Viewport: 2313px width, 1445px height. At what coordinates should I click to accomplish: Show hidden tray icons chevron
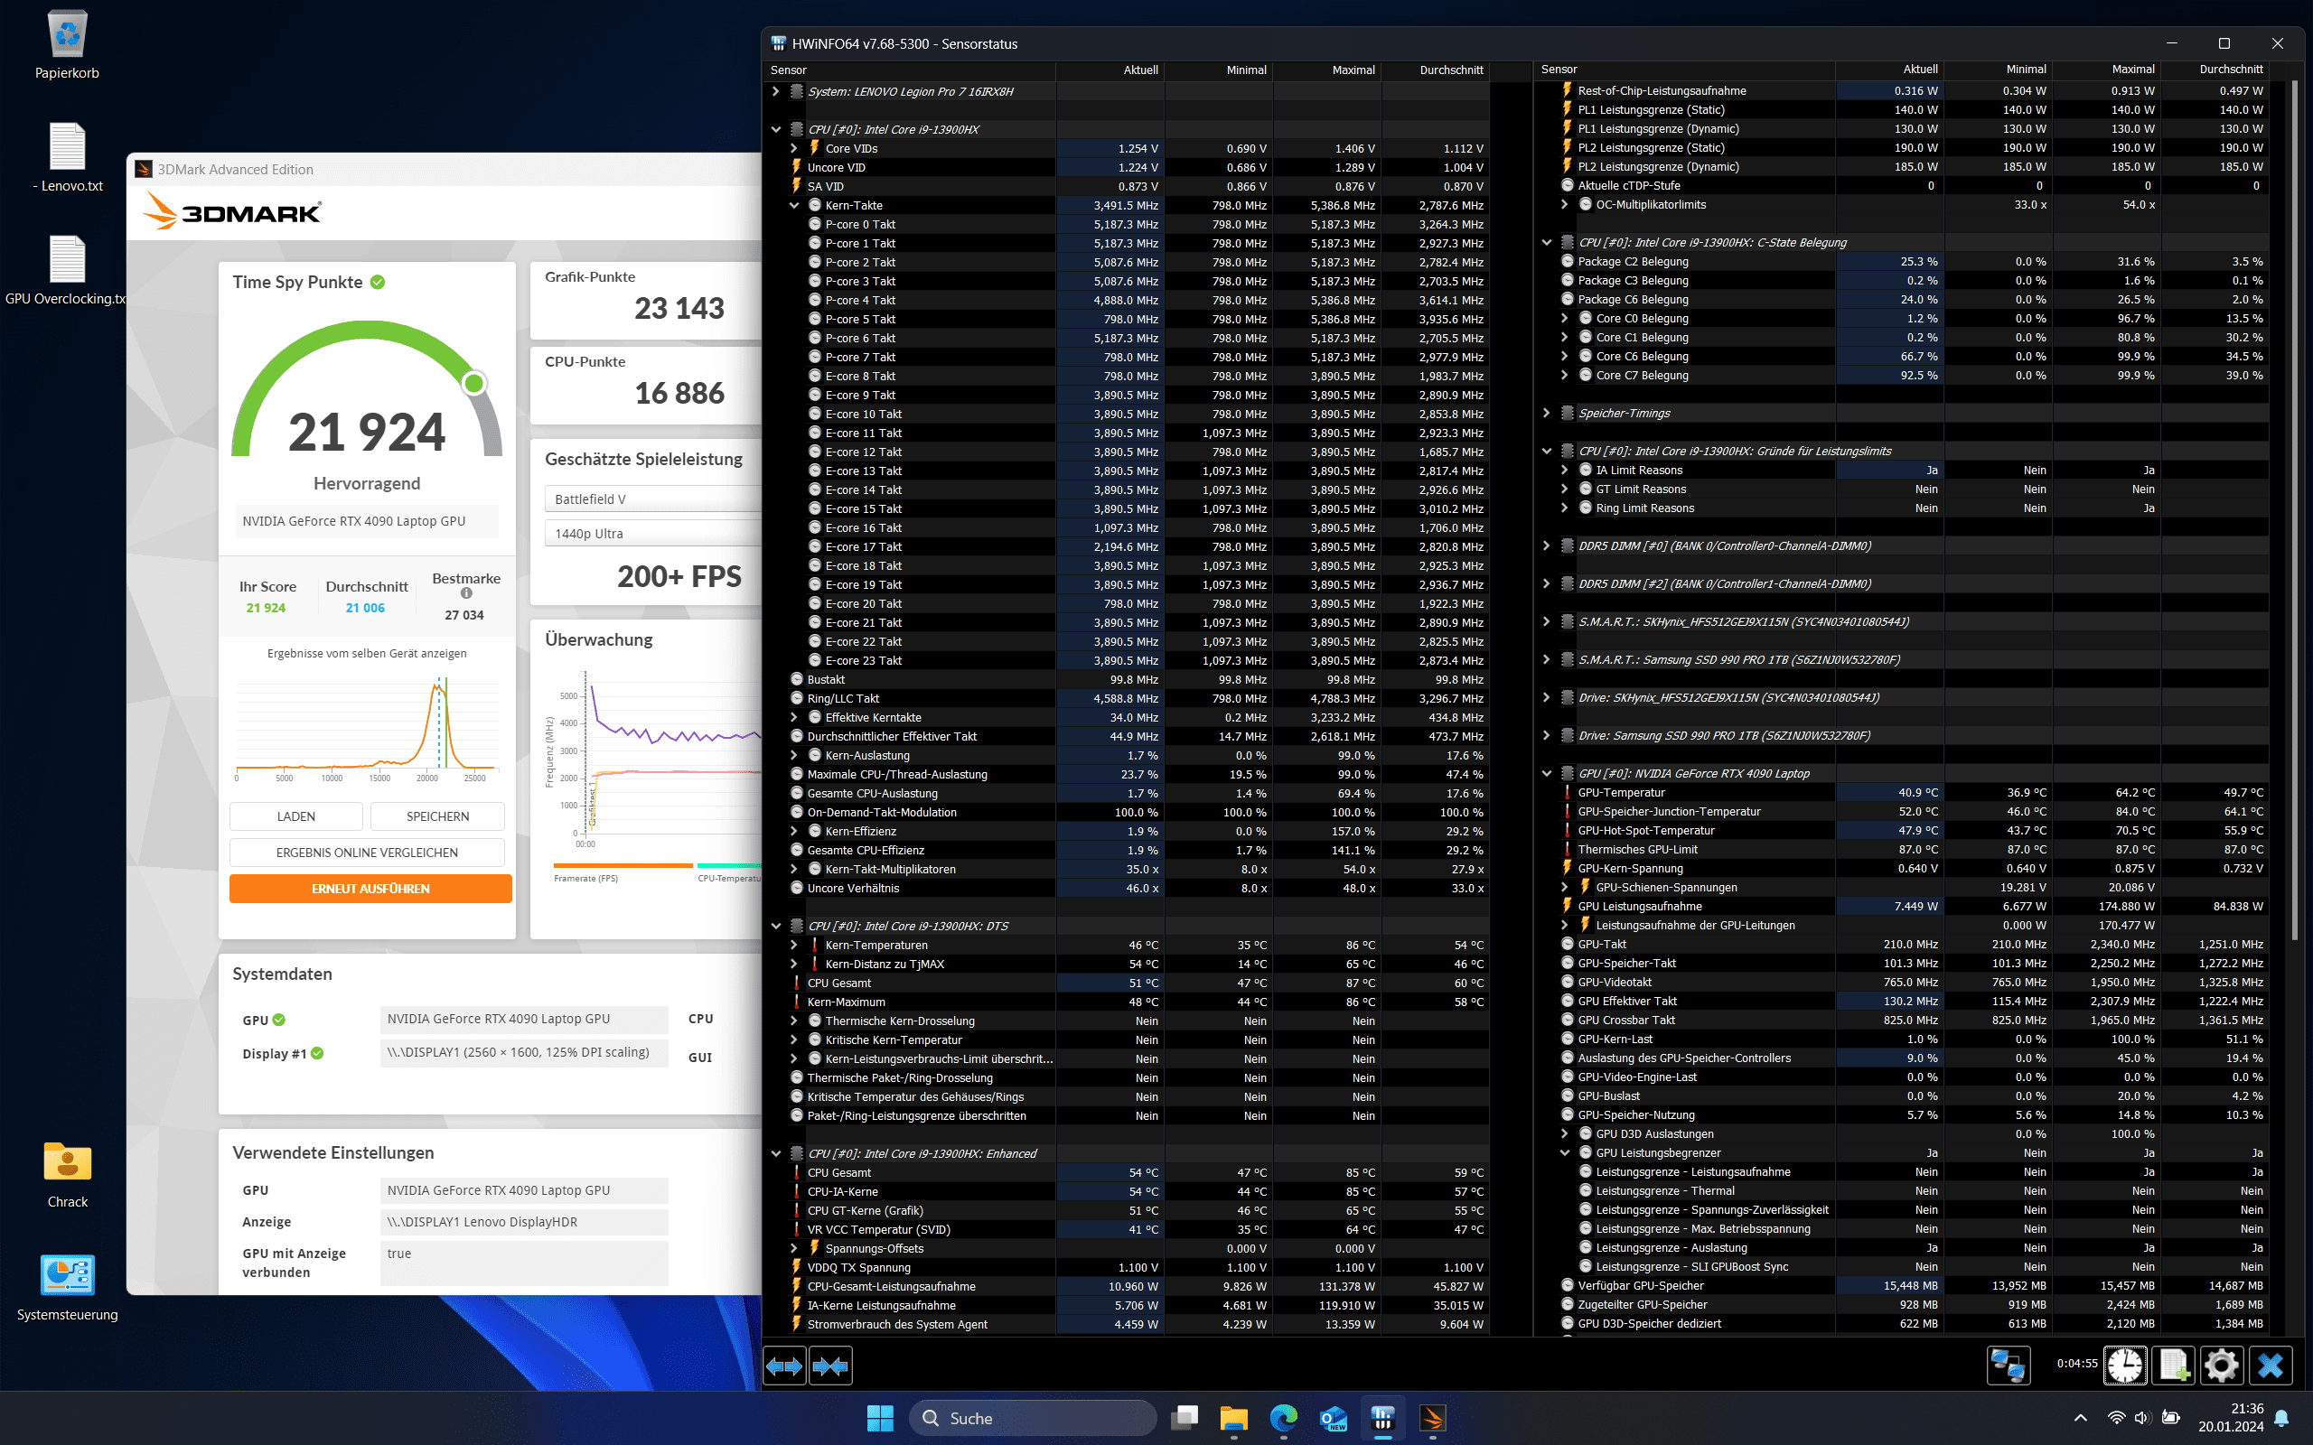(x=2081, y=1418)
